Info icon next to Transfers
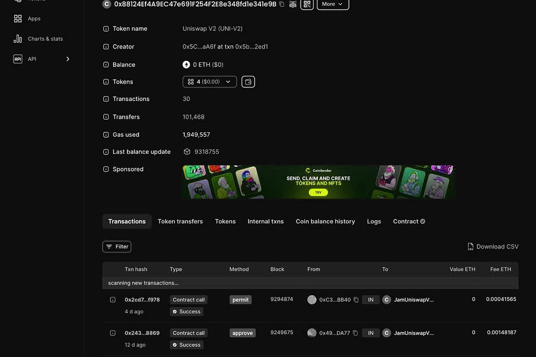The image size is (536, 357). (x=106, y=117)
